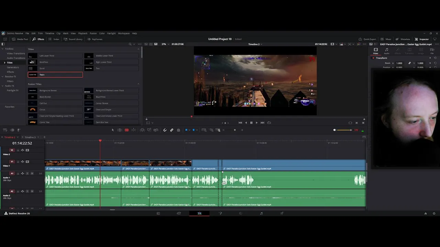Open the Metadata panel
The image size is (440, 247).
click(403, 39)
